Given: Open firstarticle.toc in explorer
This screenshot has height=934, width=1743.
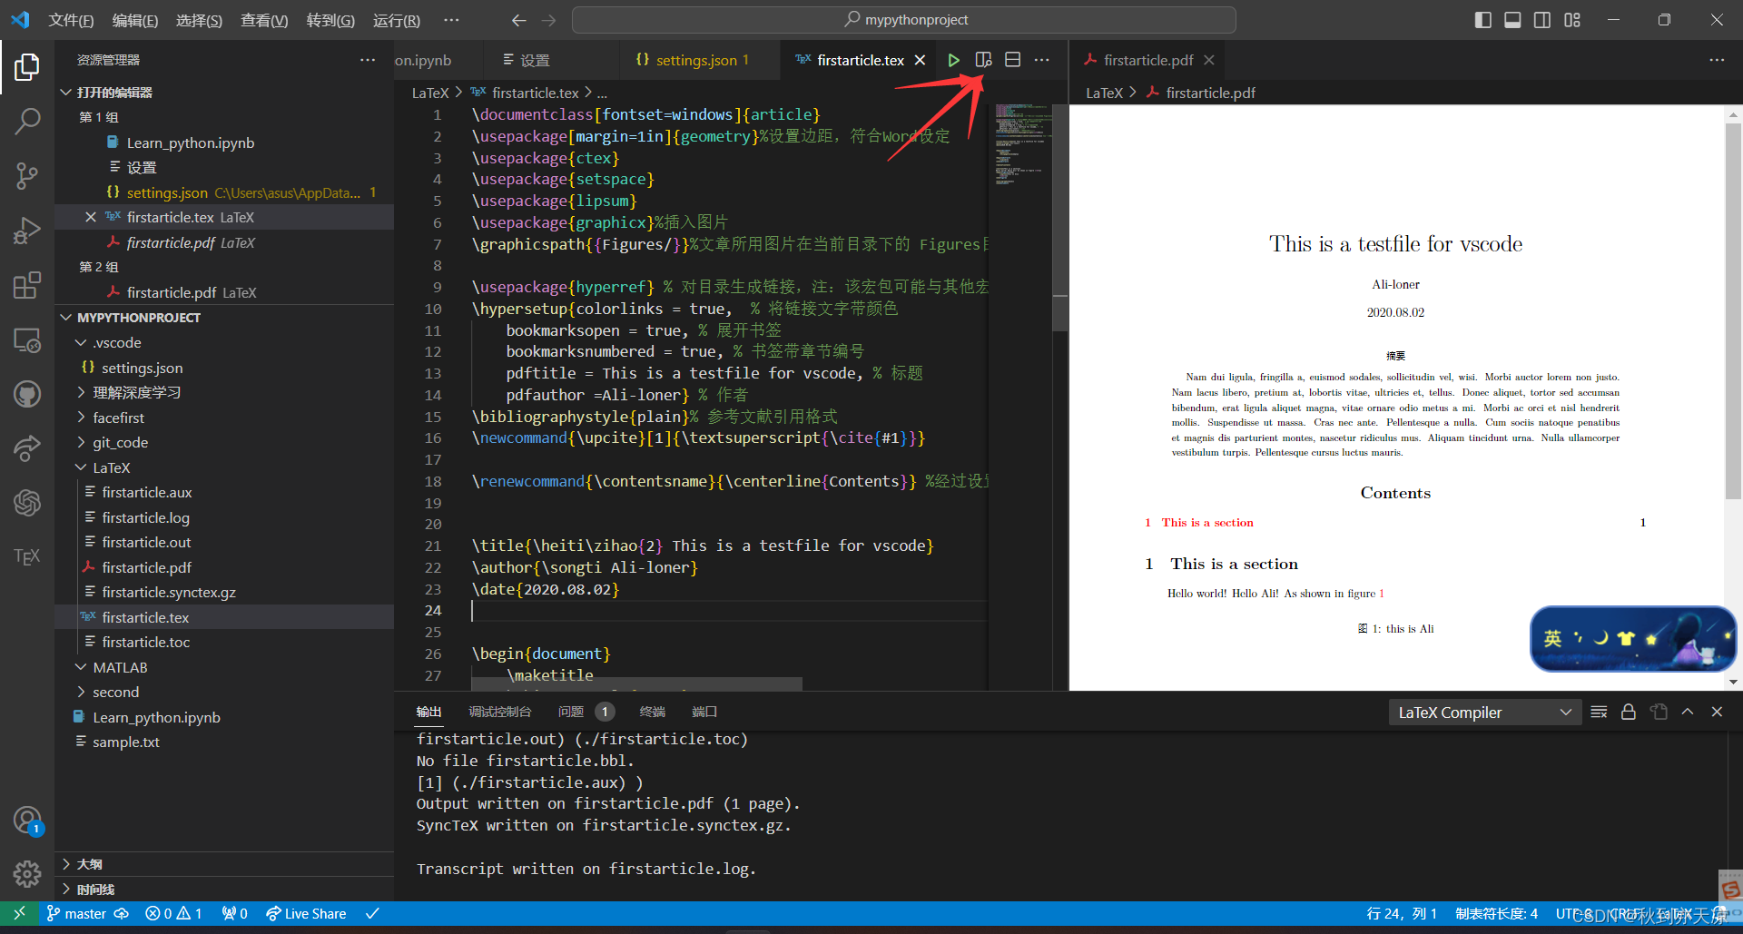Looking at the screenshot, I should point(224,642).
